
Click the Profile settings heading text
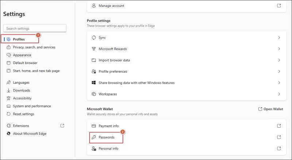(x=99, y=21)
